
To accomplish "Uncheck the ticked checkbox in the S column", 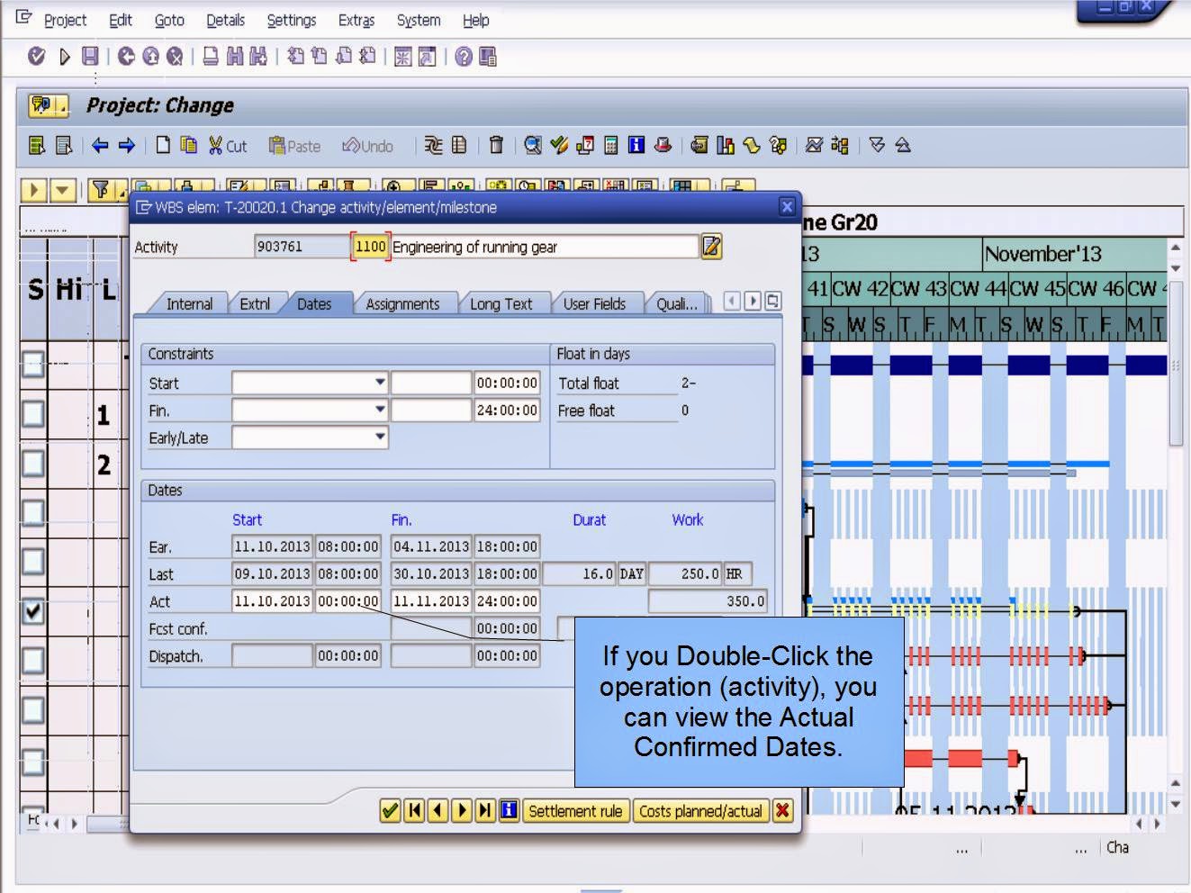I will (32, 611).
